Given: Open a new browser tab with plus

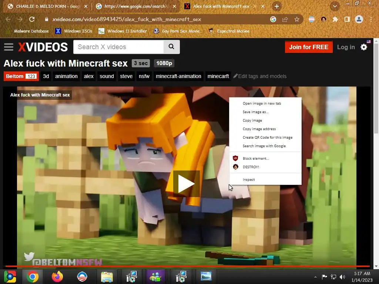Looking at the screenshot, I should tap(277, 6).
